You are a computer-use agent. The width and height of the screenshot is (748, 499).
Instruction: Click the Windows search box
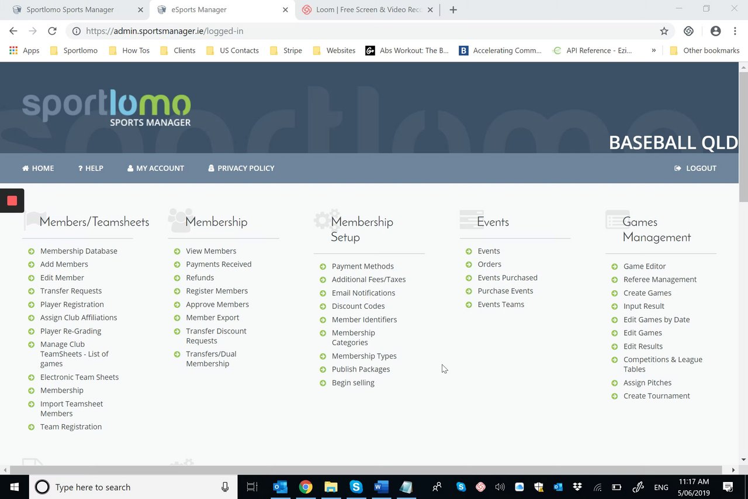[x=133, y=487]
